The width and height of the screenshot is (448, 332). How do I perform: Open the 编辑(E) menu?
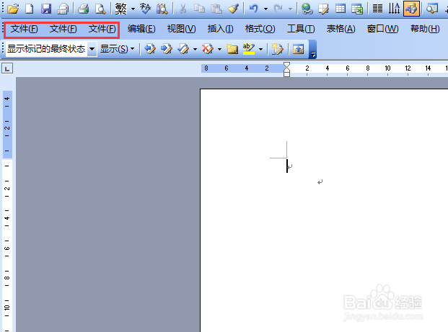[141, 29]
